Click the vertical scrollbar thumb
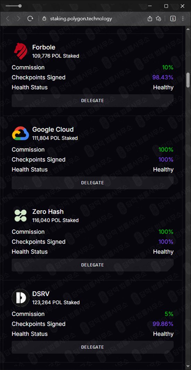The image size is (191, 370). 188,80
